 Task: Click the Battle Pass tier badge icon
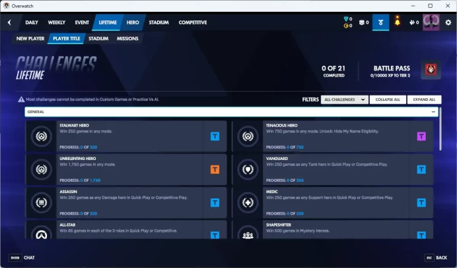tap(431, 70)
